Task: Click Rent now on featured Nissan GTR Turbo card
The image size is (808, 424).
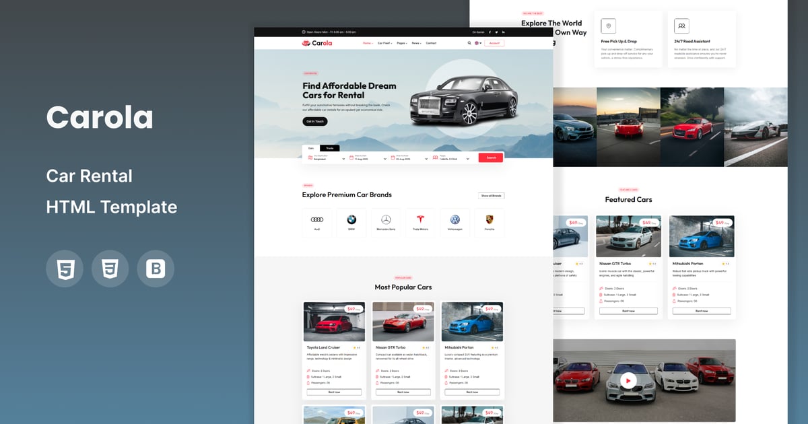Action: [628, 311]
